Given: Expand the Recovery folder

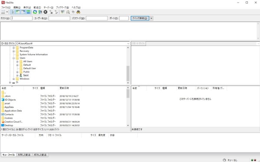Looking at the screenshot, I should click(14, 51).
